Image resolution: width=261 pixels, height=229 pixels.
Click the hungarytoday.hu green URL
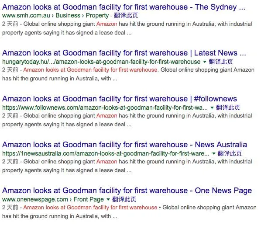(x=101, y=62)
